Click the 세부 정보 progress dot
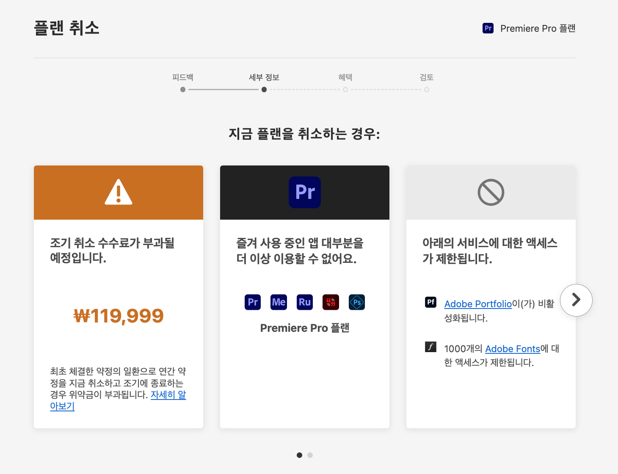The width and height of the screenshot is (618, 474). [264, 90]
